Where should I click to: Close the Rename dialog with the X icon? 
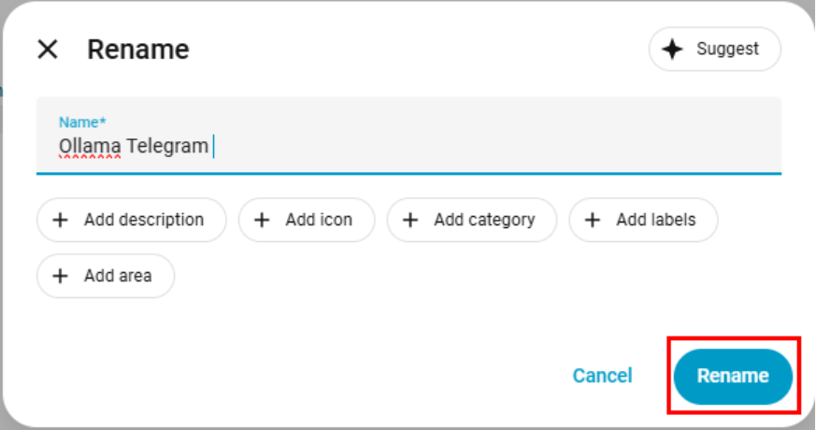(48, 50)
